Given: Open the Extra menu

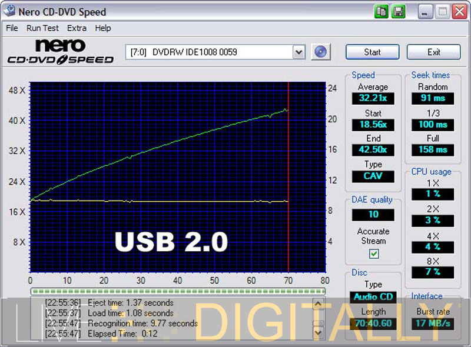Looking at the screenshot, I should tap(77, 28).
